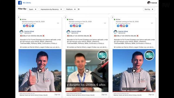Click the Instagram platform icon on the thumbs-up ad
174x98 pixels.
27,26
